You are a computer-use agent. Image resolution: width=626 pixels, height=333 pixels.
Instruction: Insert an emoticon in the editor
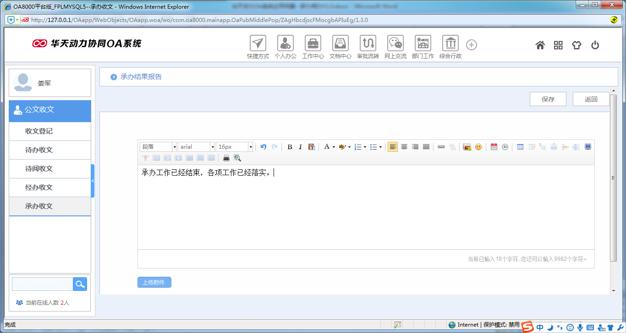click(478, 146)
